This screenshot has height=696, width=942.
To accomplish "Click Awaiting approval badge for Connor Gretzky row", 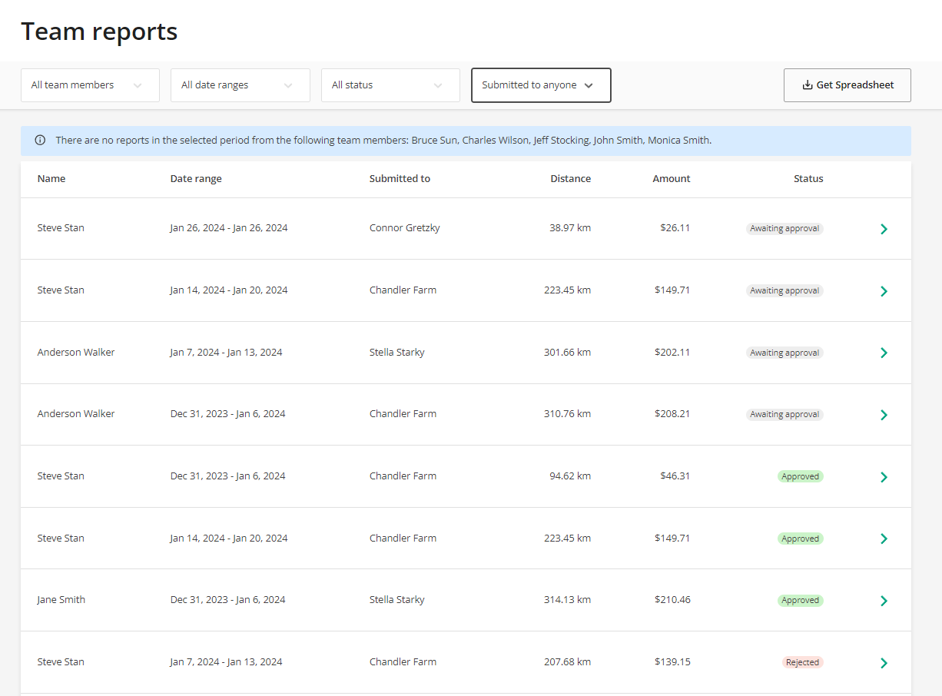I will click(784, 228).
